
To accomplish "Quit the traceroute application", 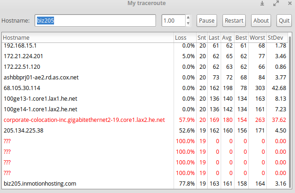I will point(283,21).
